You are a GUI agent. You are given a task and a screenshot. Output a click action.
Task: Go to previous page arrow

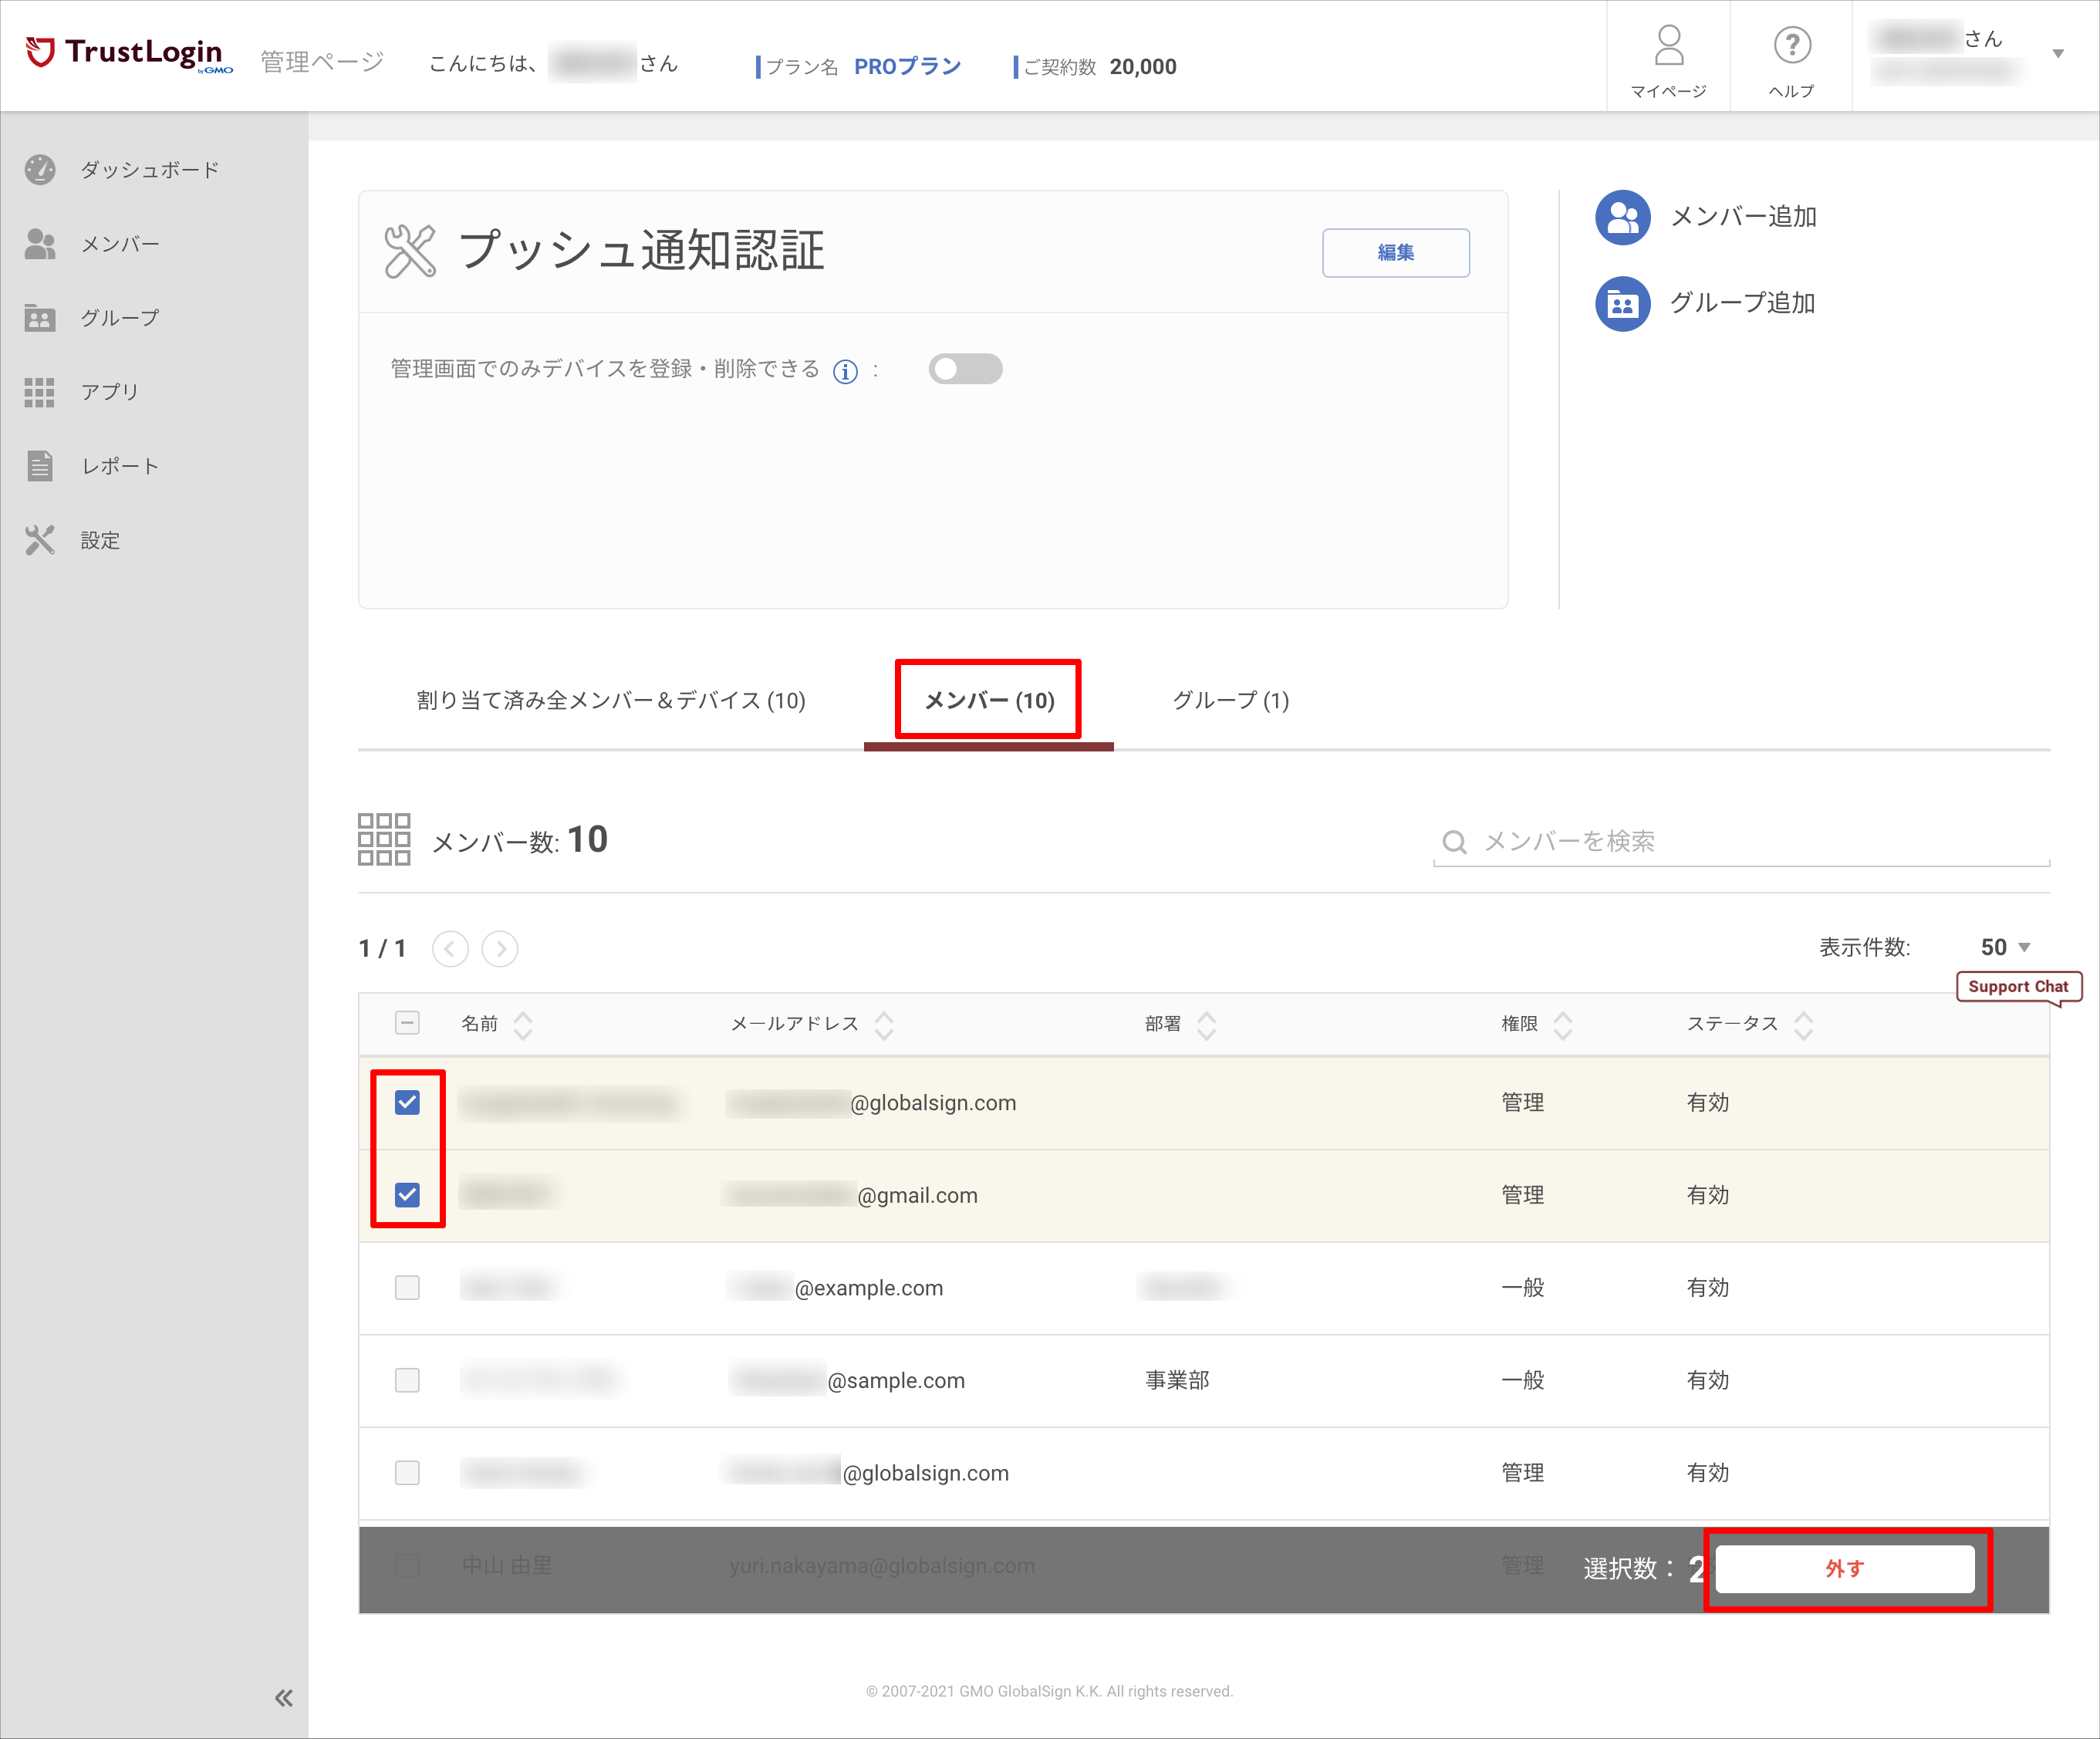[450, 948]
